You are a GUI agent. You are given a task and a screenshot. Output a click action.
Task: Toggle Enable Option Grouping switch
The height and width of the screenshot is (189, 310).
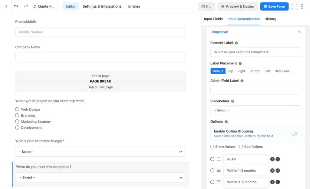coord(294,134)
